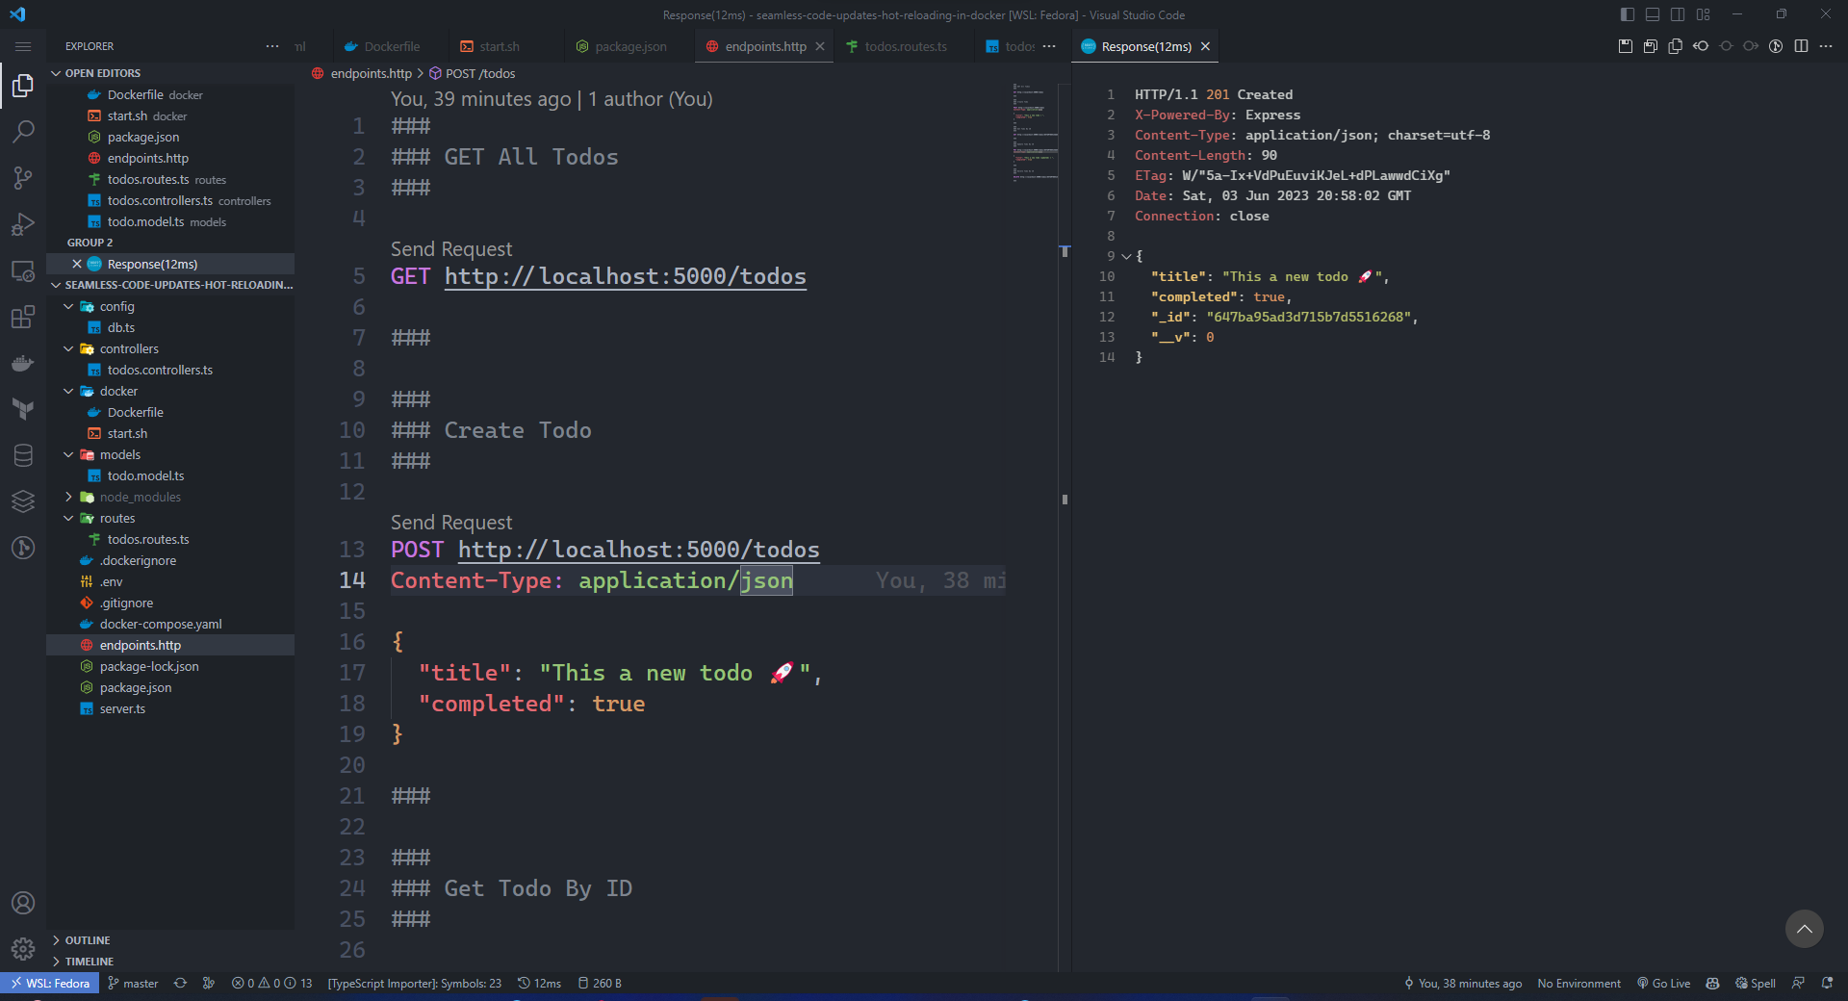
Task: Open the Extensions view
Action: click(x=23, y=317)
